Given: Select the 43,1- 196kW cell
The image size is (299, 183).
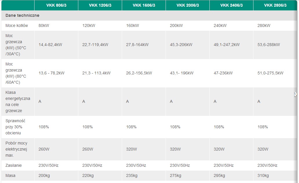Looking at the screenshot, I should [x=182, y=73].
